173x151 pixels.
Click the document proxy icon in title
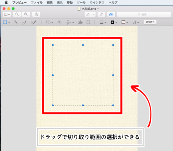[79, 9]
